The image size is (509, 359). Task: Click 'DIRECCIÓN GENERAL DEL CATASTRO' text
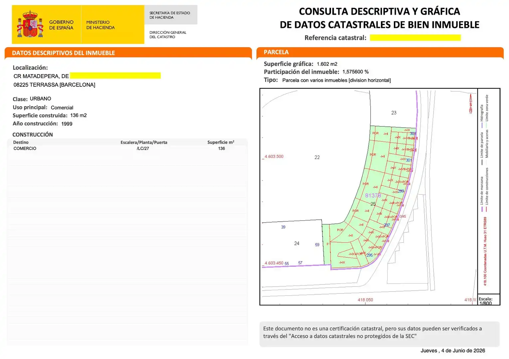tap(168, 35)
